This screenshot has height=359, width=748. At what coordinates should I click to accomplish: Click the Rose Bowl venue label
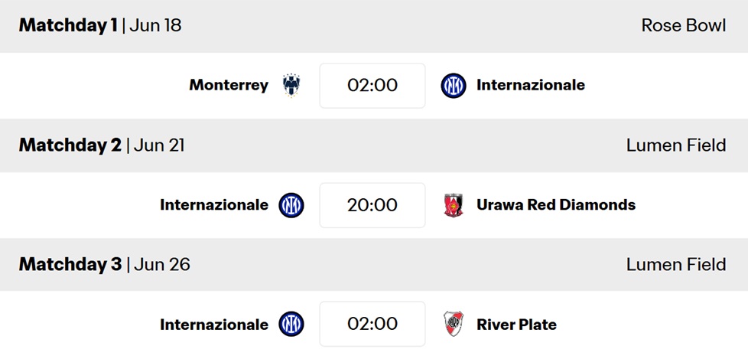pyautogui.click(x=684, y=25)
